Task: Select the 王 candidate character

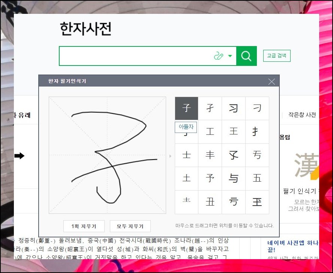Action: pyautogui.click(x=234, y=132)
